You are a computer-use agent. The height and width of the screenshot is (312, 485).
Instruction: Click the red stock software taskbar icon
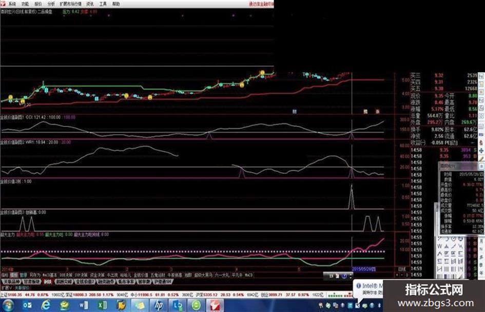pyautogui.click(x=215, y=305)
